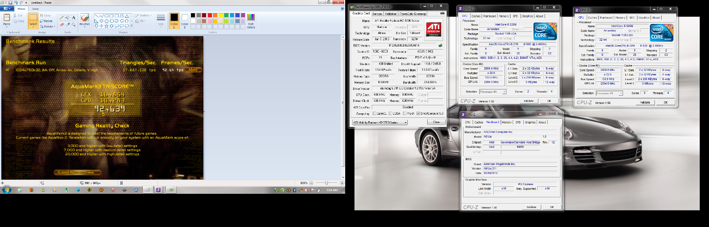Screen dimensions: 709x227
Task: Open the GPU-Z graphics card selector dropdown
Action: (x=380, y=122)
